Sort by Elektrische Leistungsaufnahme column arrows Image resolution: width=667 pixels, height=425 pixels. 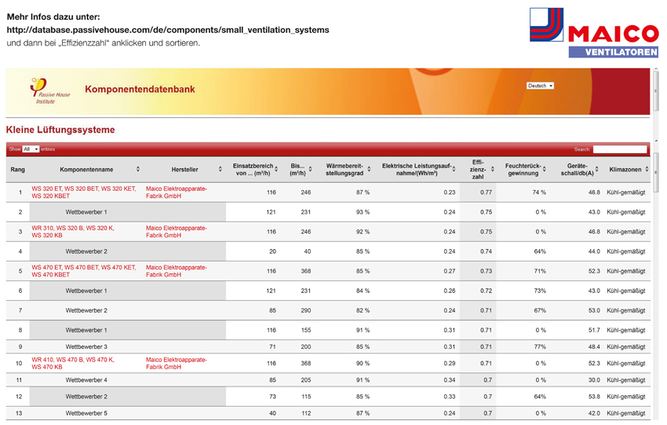click(454, 169)
